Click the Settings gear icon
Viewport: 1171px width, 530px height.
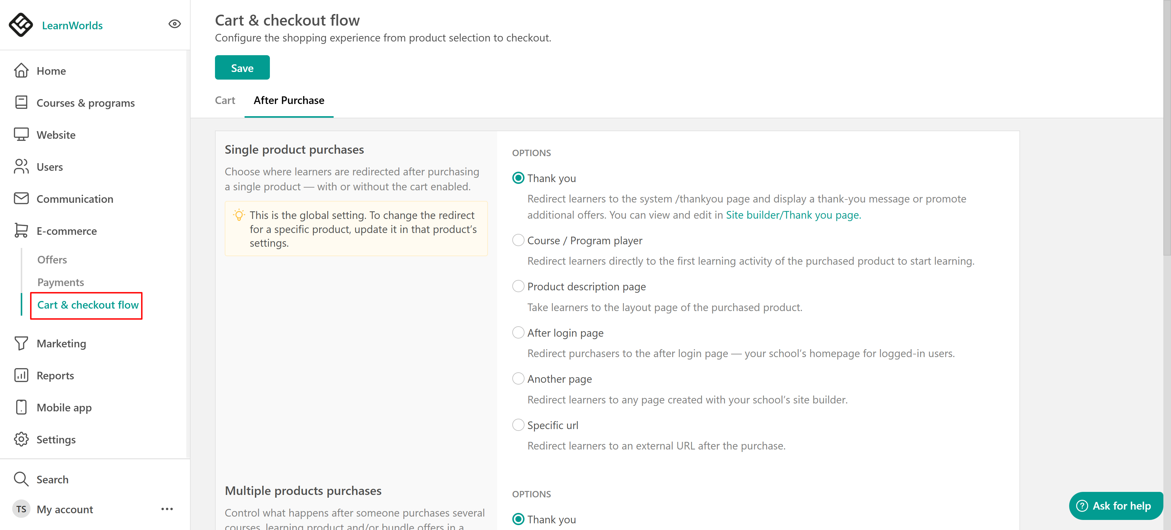[21, 439]
